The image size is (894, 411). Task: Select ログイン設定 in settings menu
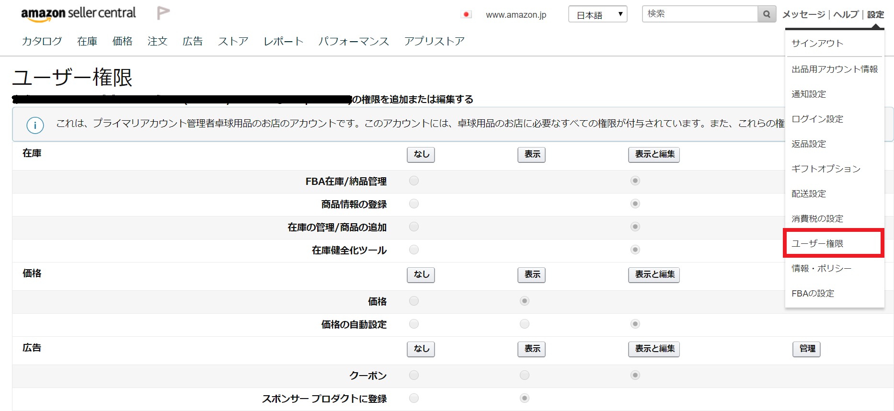[817, 119]
